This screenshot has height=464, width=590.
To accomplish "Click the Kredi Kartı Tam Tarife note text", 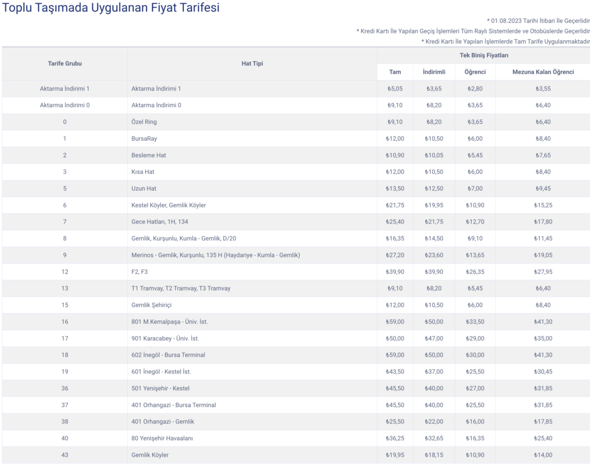I will tap(505, 42).
